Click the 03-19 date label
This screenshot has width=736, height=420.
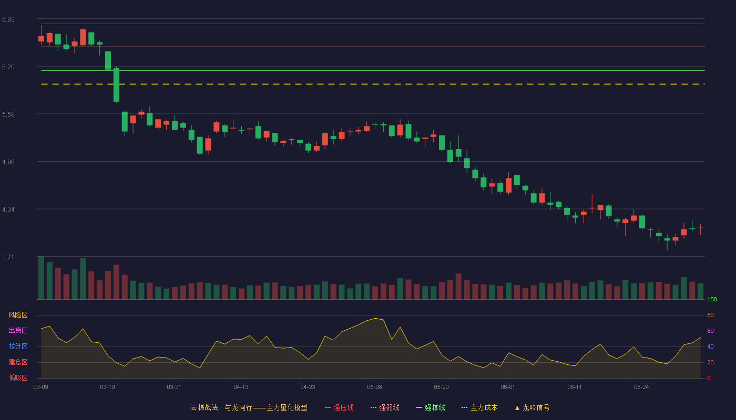click(107, 387)
